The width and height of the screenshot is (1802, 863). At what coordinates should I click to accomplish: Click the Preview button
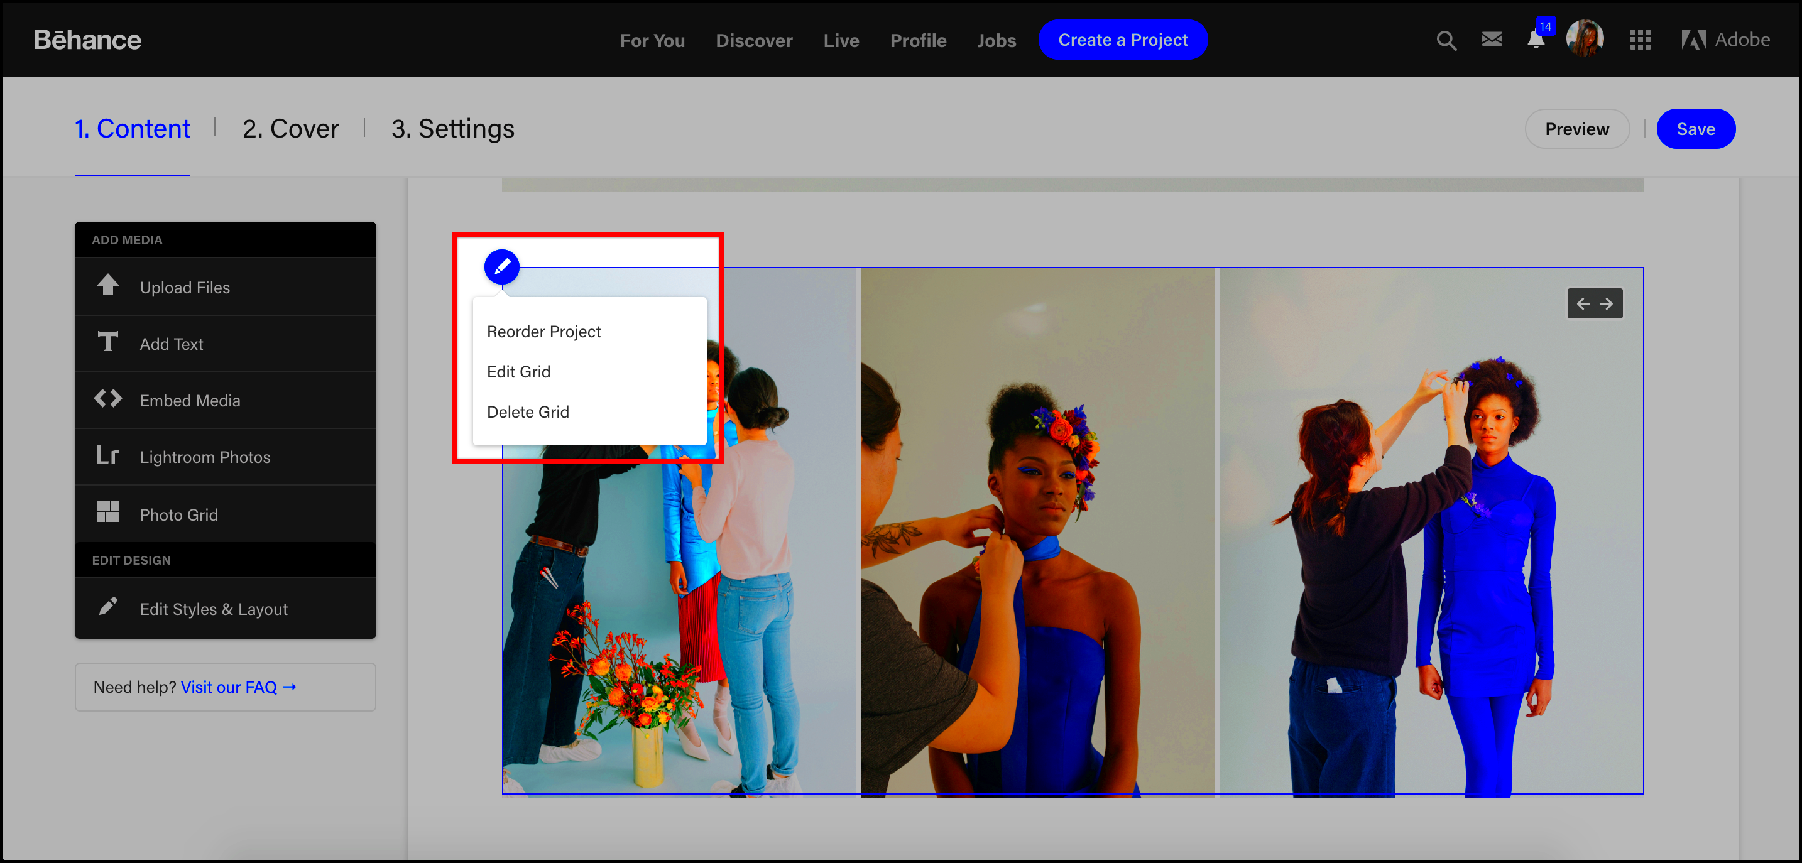(1578, 129)
